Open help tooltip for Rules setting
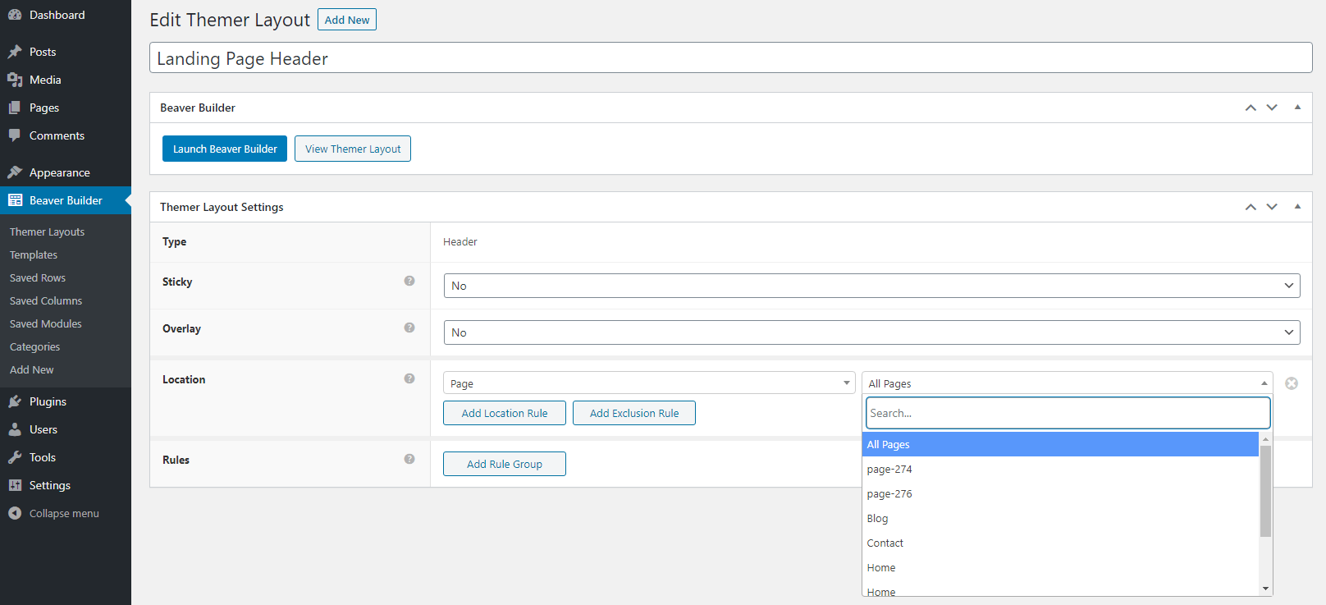Image resolution: width=1326 pixels, height=605 pixels. click(409, 459)
